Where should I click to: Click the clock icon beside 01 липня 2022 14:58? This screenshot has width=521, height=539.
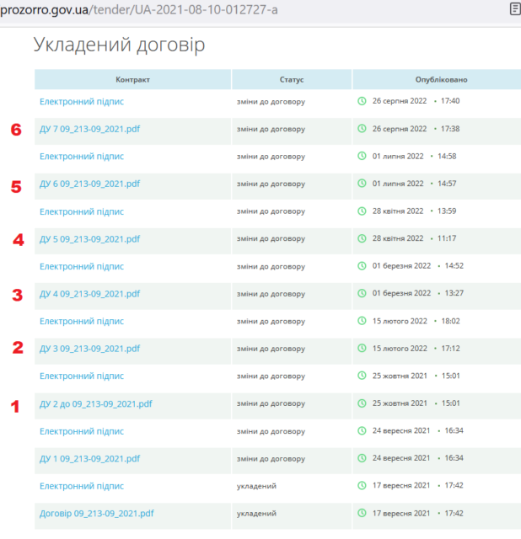tap(363, 156)
